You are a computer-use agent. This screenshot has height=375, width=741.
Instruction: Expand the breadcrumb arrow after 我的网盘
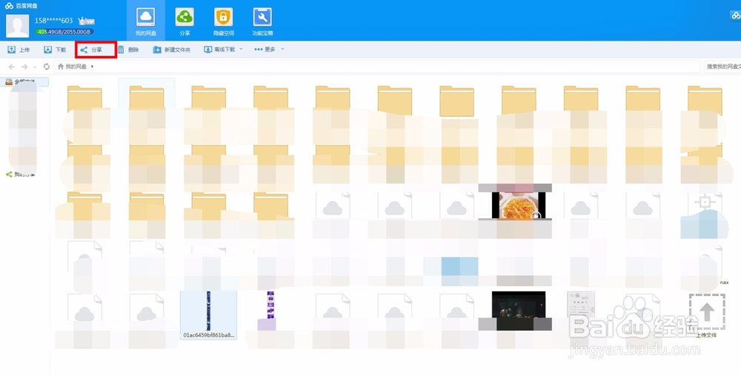point(92,67)
